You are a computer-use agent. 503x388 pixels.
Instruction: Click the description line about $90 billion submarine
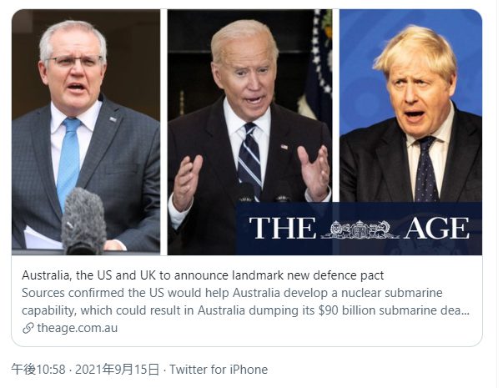[x=246, y=310]
